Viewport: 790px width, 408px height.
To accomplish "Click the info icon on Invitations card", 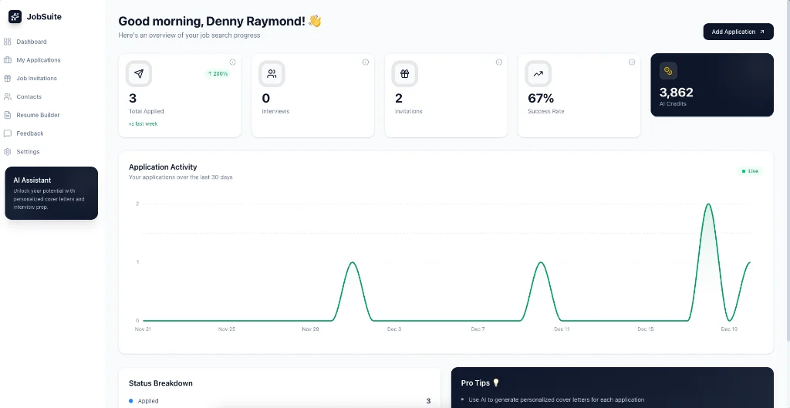I will [498, 62].
